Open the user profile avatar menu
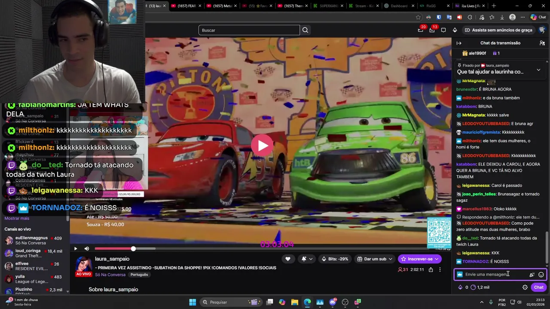This screenshot has height=309, width=550. tap(542, 30)
